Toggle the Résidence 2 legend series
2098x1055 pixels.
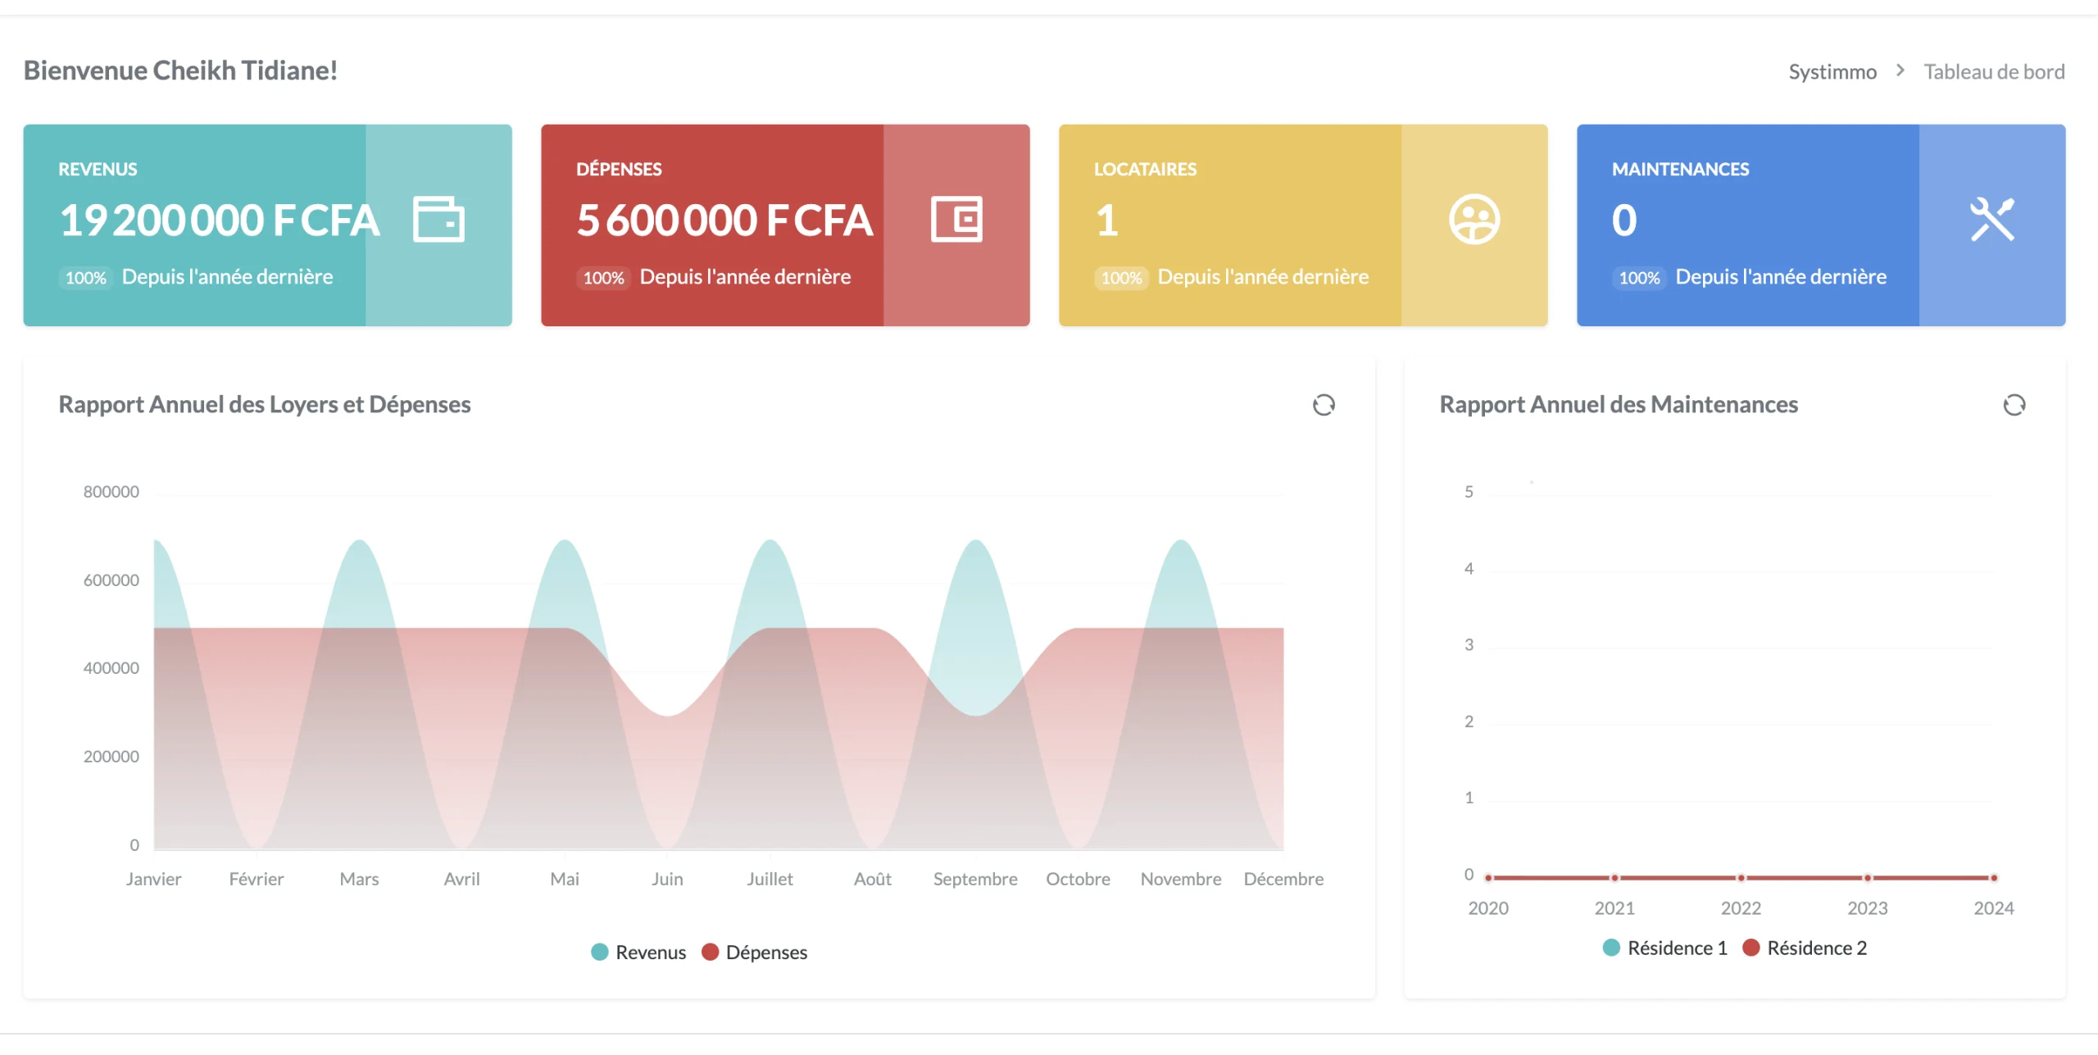[x=1805, y=948]
